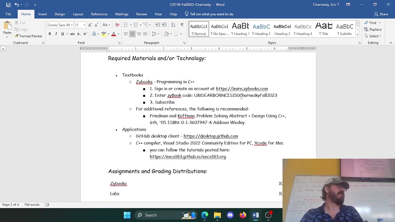The width and height of the screenshot is (395, 222).
Task: Sort the selected text alphabetically
Action: point(173,25)
